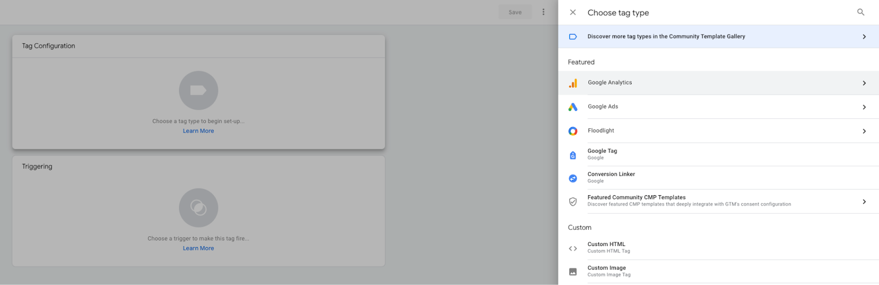Image resolution: width=879 pixels, height=285 pixels.
Task: Close the Choose tag type panel
Action: click(572, 12)
